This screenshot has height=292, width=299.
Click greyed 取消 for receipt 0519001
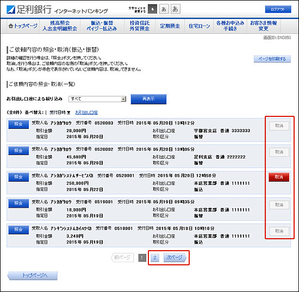tap(279, 205)
